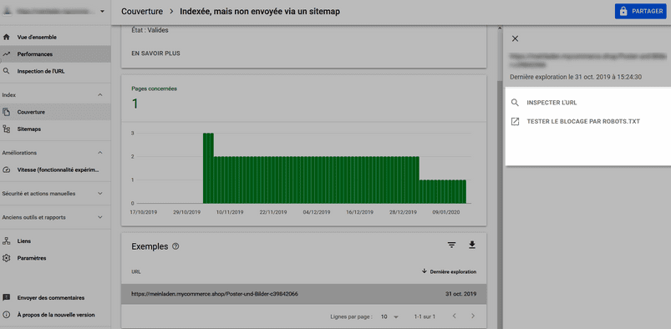Screen dimensions: 671x329
Task: Select the Poster-und-Bilder URL row
Action: (304, 294)
